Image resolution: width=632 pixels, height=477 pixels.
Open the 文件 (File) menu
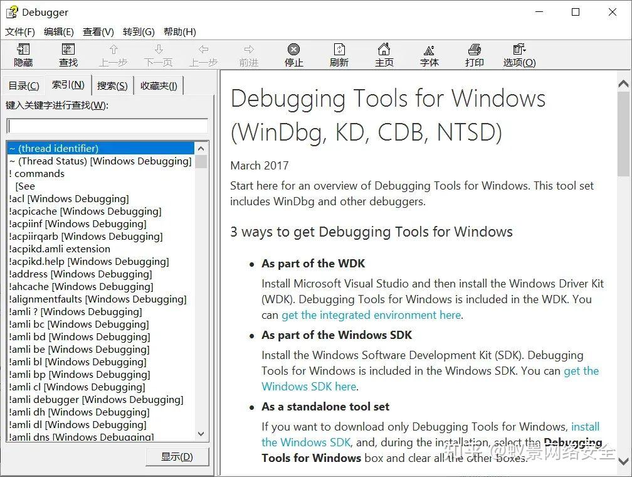(20, 31)
